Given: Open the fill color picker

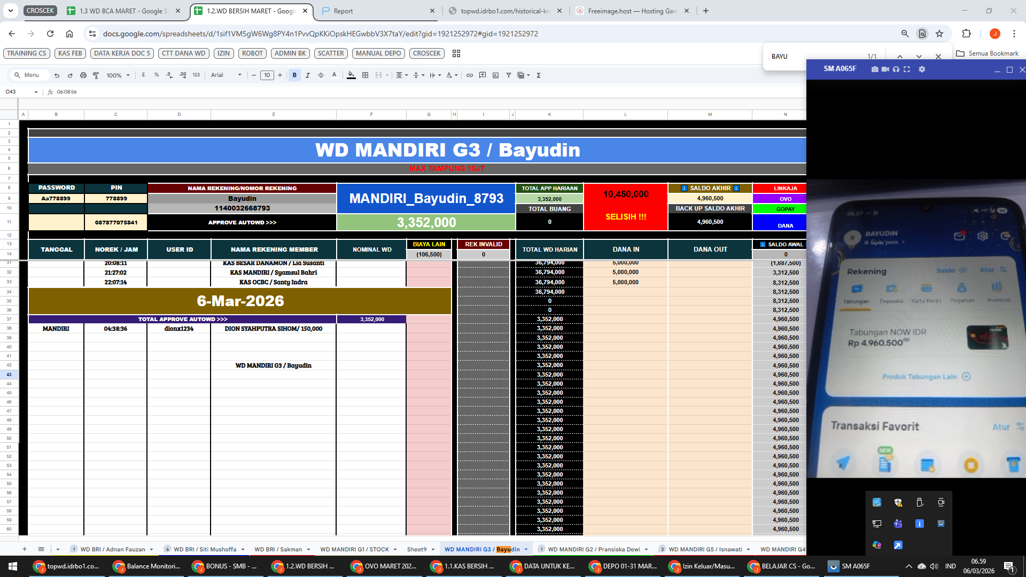Looking at the screenshot, I should tap(351, 75).
